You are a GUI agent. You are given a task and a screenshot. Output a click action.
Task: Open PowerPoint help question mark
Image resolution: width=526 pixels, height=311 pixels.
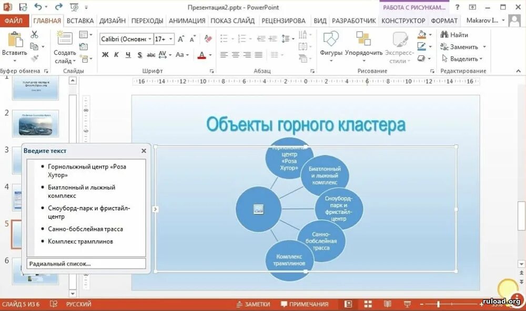(x=457, y=7)
